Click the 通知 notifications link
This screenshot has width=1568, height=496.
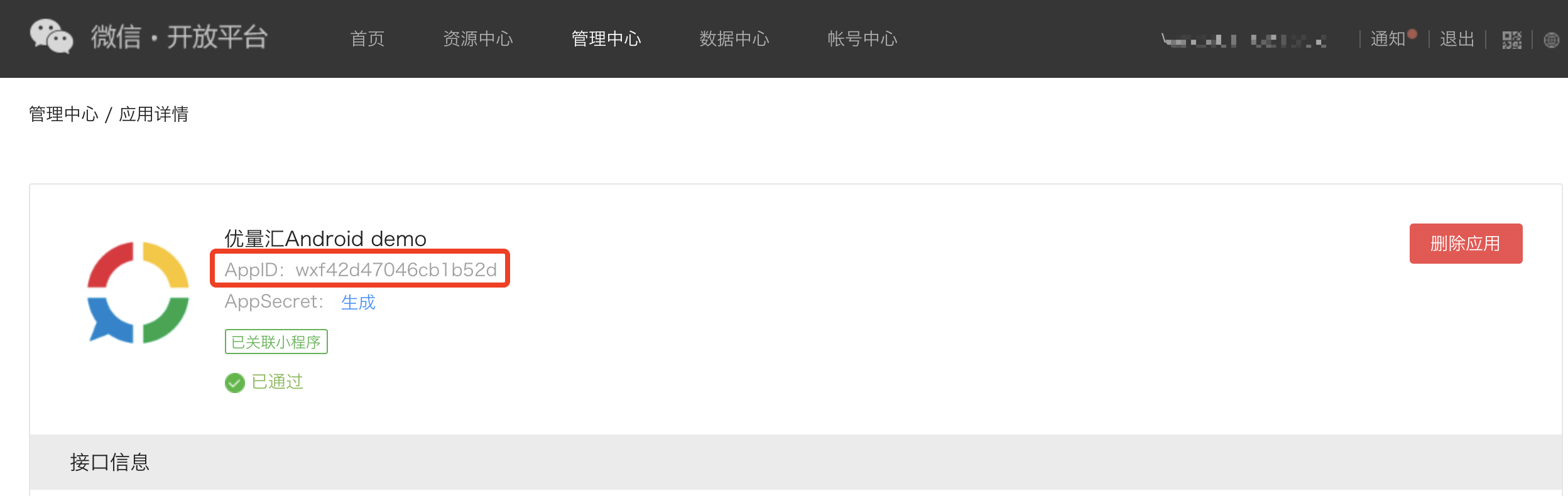pyautogui.click(x=1388, y=39)
